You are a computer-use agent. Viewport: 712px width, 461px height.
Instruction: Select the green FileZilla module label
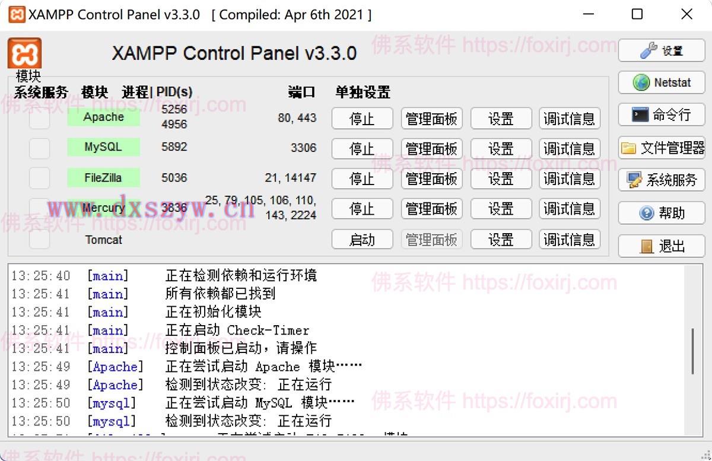point(103,177)
